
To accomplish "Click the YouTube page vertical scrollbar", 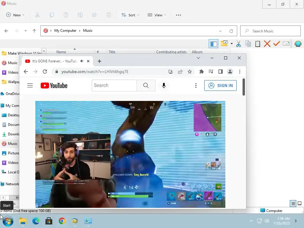I will click(x=244, y=87).
